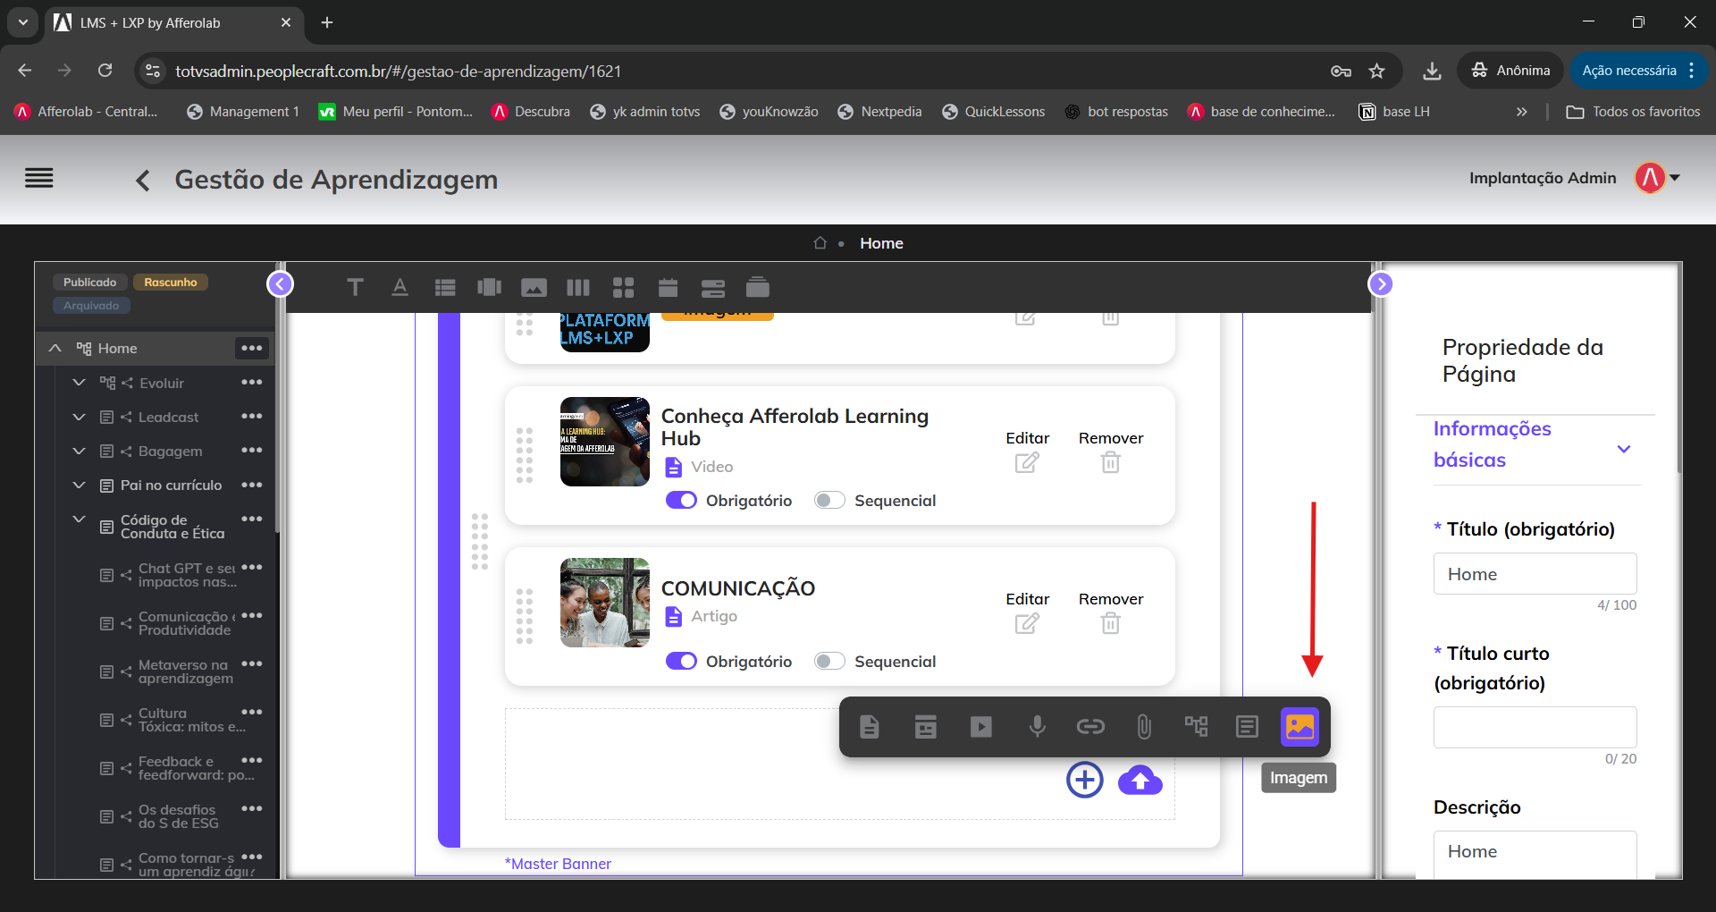Collapse the Home tree node

coord(55,348)
